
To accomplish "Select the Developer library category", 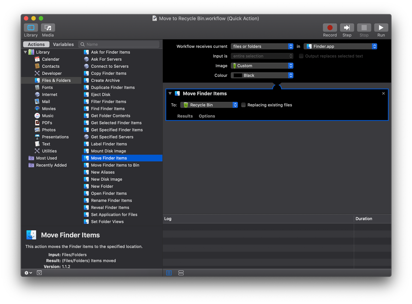I will (51, 73).
